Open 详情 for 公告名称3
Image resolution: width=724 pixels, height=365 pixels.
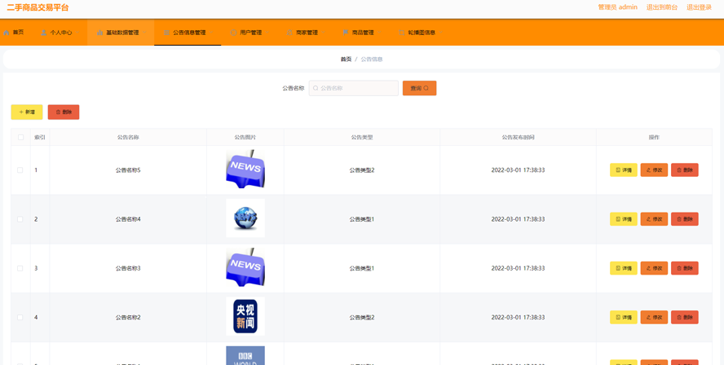click(x=624, y=268)
